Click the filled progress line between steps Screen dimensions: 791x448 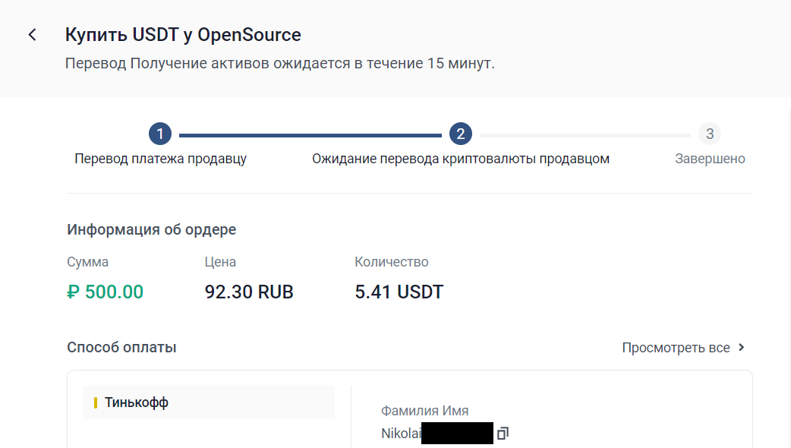click(310, 135)
